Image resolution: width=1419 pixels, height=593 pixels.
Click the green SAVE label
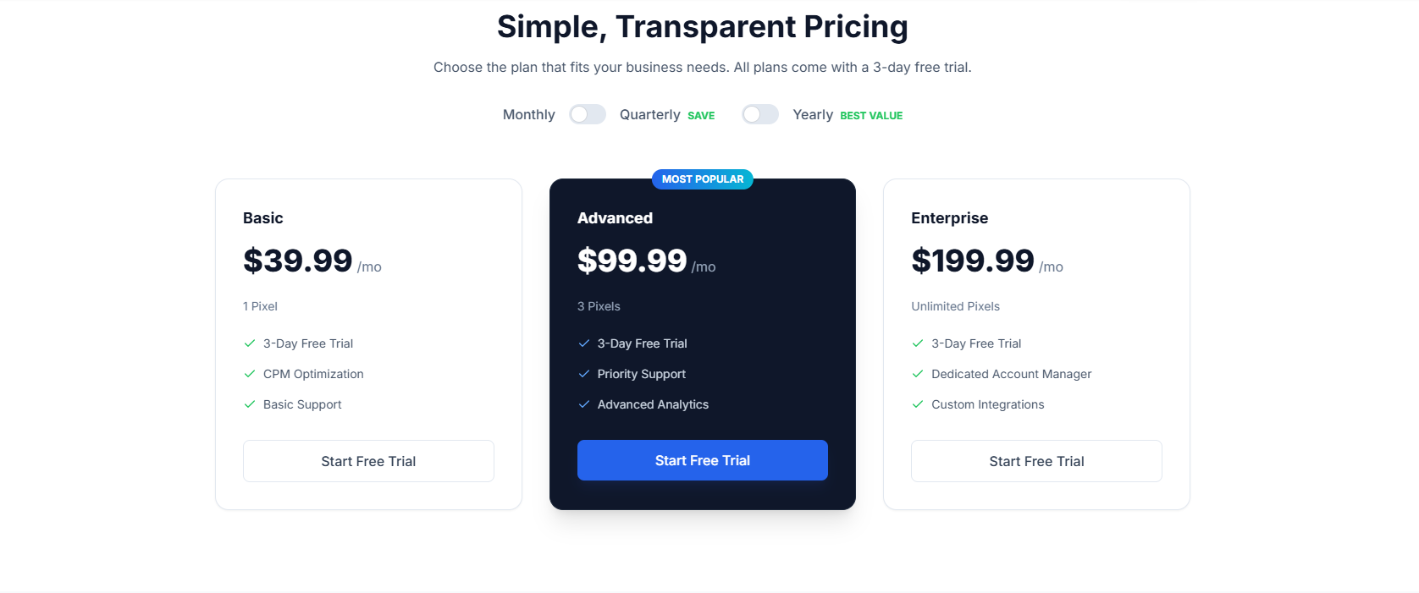point(701,115)
